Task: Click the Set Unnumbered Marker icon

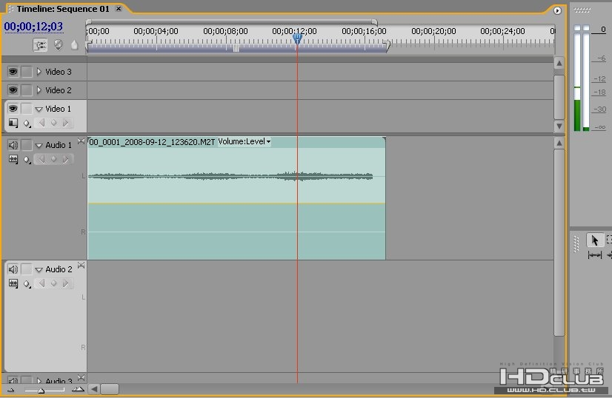Action: (x=74, y=45)
